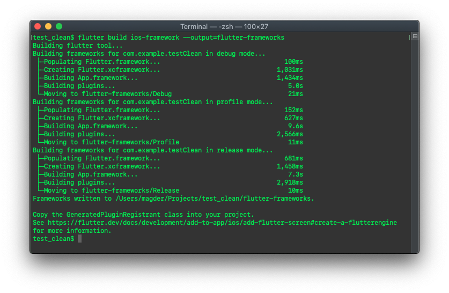Click the terminal title 'Terminal — -zsh — 100×27'
Screen dimensions: 449x293
(x=224, y=27)
